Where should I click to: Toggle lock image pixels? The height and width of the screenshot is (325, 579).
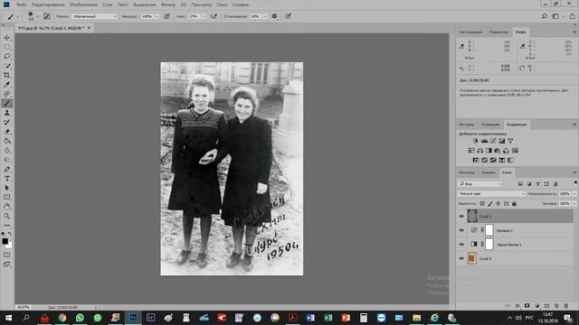coord(490,203)
